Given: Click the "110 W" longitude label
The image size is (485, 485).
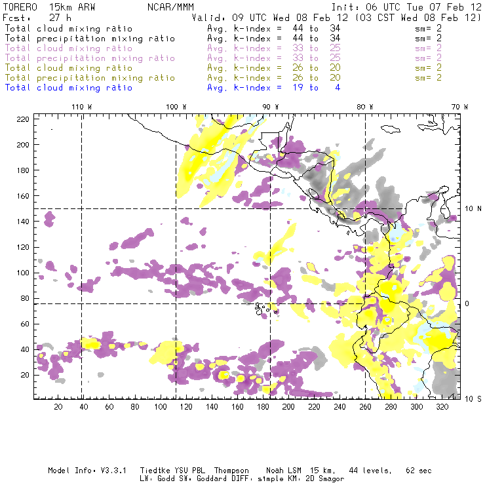Looking at the screenshot, I should (82, 107).
